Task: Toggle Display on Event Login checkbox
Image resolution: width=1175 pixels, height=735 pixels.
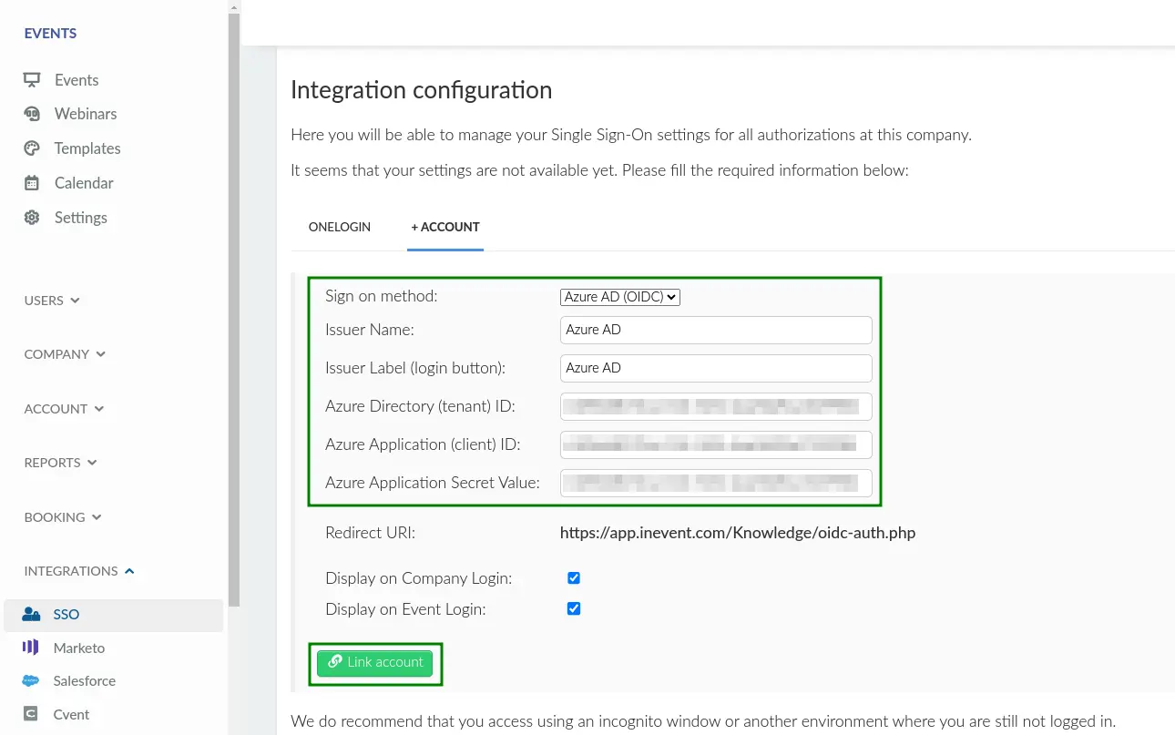Action: (574, 609)
